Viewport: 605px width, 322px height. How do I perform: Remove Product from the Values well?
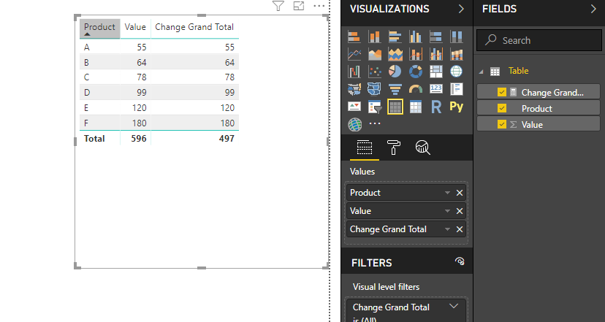coord(460,193)
